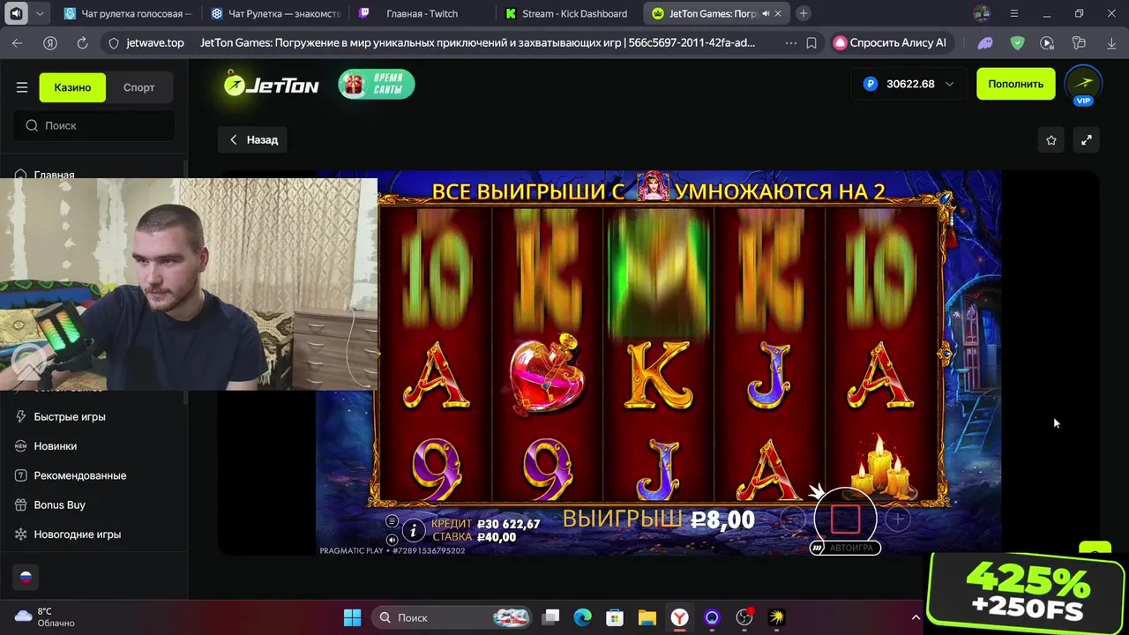Switch to the Казино tab
Image resolution: width=1129 pixels, height=635 pixels.
click(72, 87)
